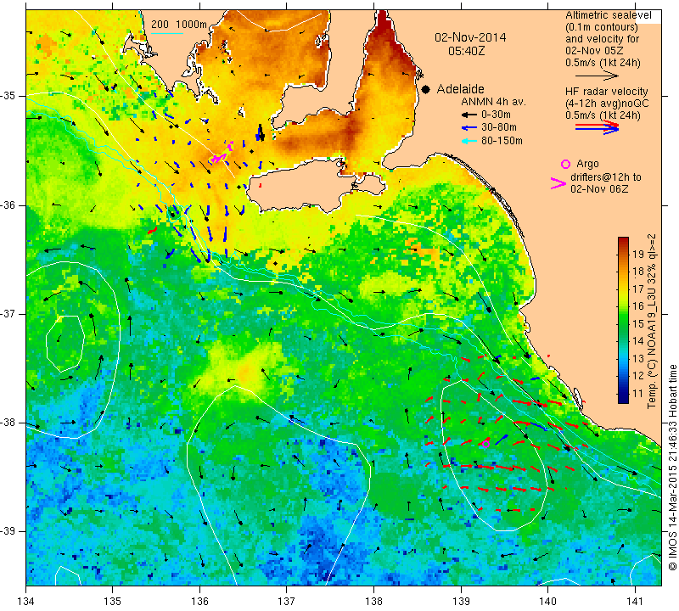Click the red and blue HF radar velocity arrow
The width and height of the screenshot is (679, 611).
coord(597,127)
